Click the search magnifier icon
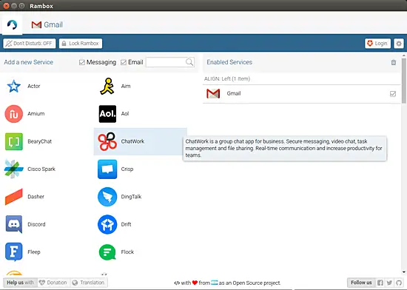Screen dimensions: 407x290 (x=189, y=62)
